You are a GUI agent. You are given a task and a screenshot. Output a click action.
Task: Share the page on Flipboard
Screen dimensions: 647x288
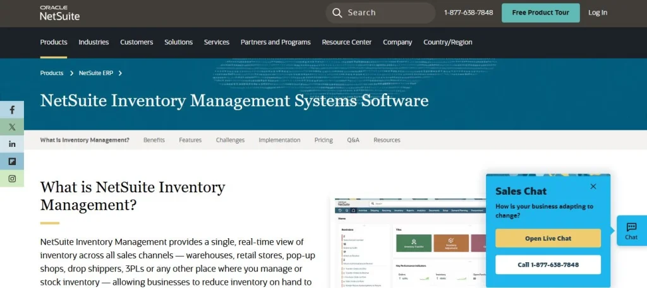click(x=12, y=161)
